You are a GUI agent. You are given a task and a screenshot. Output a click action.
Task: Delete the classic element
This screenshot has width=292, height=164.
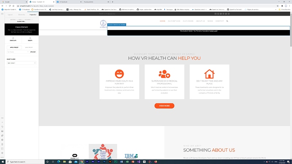(30, 39)
